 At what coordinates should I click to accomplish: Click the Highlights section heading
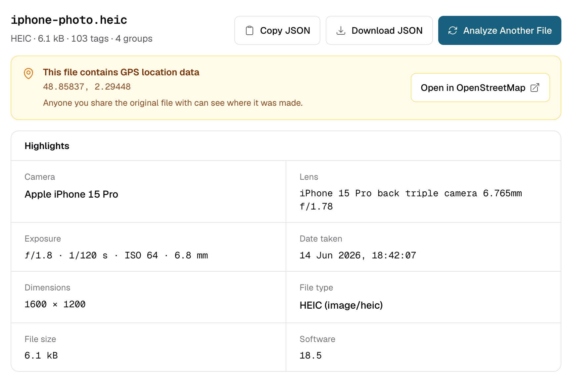coord(47,146)
